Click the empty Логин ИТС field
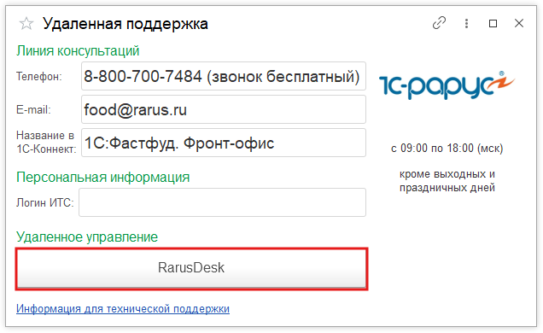This screenshot has width=543, height=333. (x=222, y=202)
